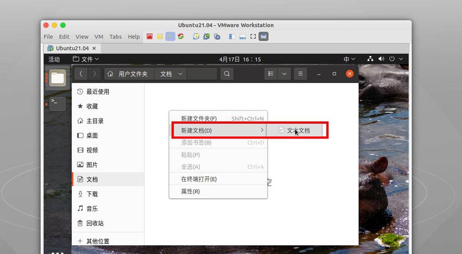Screen dimensions: 462x254
Task: Expand 新建文档(D) submenu
Action: [218, 130]
